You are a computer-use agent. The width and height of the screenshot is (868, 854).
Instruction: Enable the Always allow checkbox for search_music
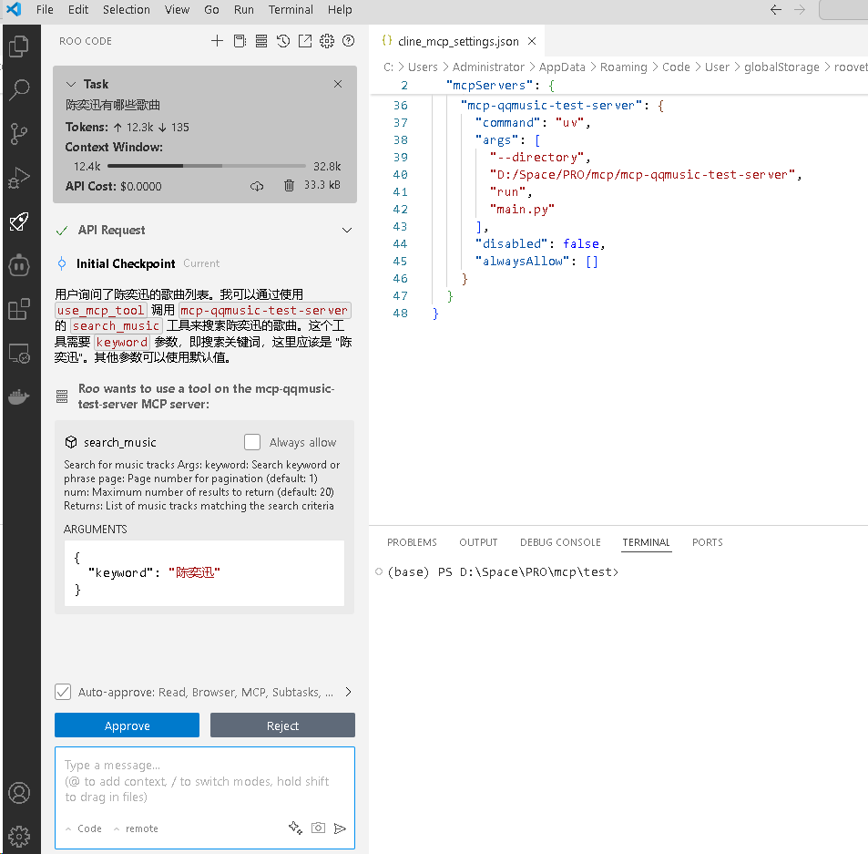(252, 442)
